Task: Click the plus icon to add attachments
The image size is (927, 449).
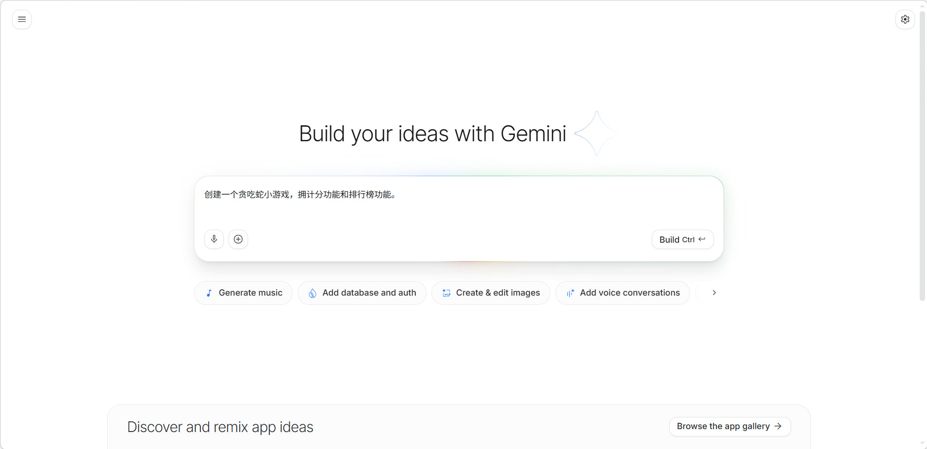Action: (x=238, y=239)
